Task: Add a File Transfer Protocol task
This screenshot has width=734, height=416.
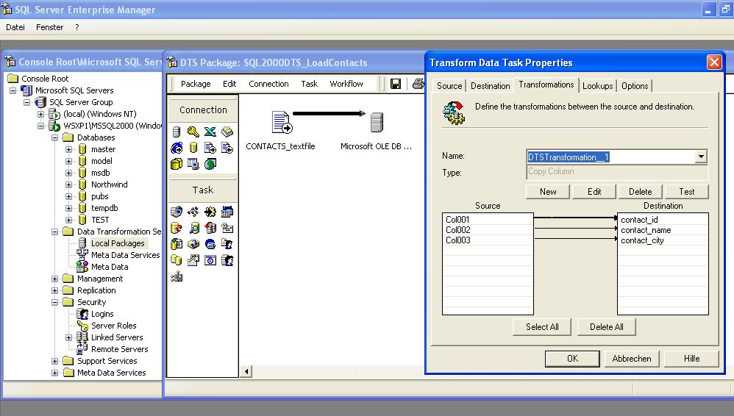Action: pyautogui.click(x=177, y=212)
